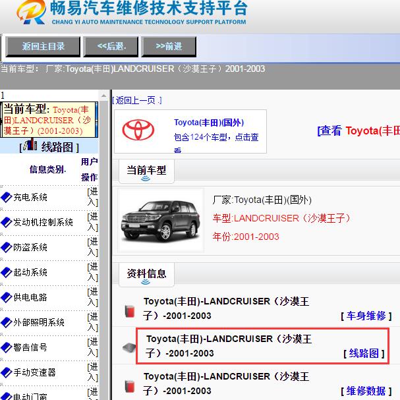
Task: Click the blue book icon for 防盗系统
Action: [7, 247]
